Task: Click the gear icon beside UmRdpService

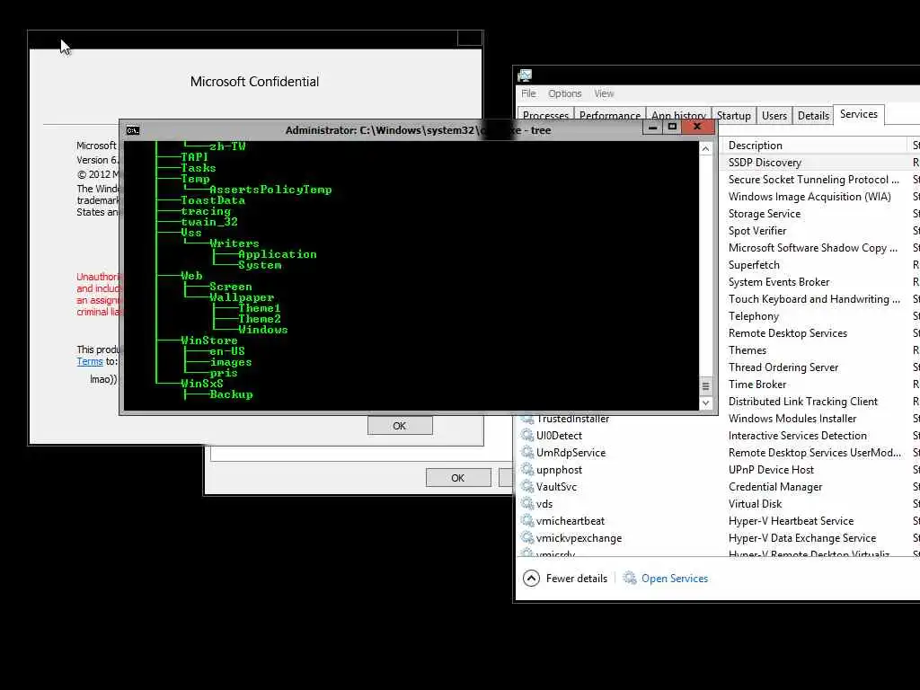Action: click(x=526, y=453)
